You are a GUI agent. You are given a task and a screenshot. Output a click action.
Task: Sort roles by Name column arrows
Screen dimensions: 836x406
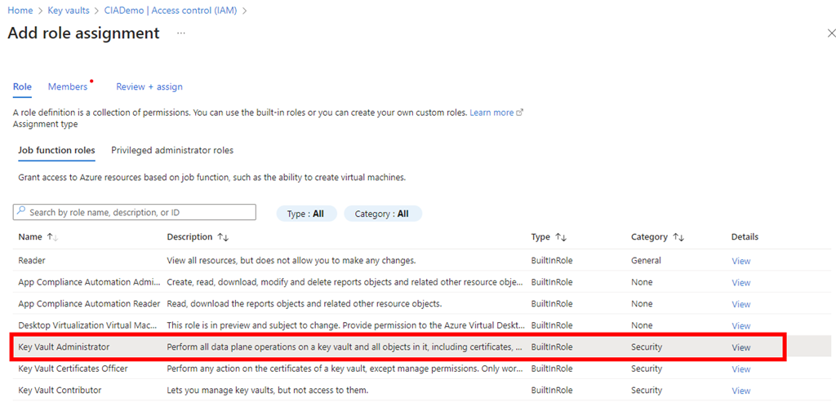coord(52,237)
